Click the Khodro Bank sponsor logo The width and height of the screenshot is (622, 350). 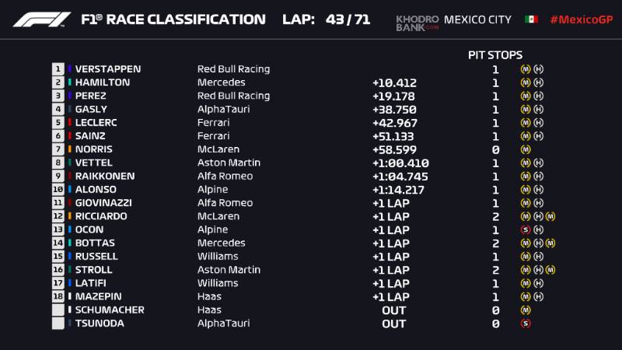coord(418,23)
